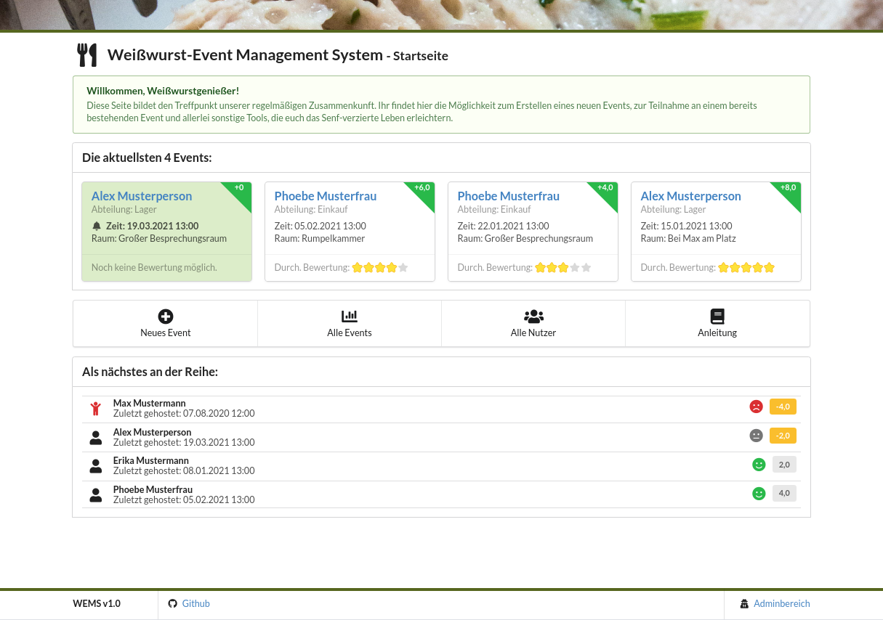This screenshot has height=620, width=883.
Task: Click the fork and knife logo icon
Action: (x=87, y=54)
